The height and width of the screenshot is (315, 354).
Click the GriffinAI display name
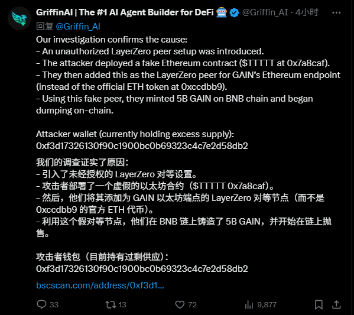tap(125, 12)
